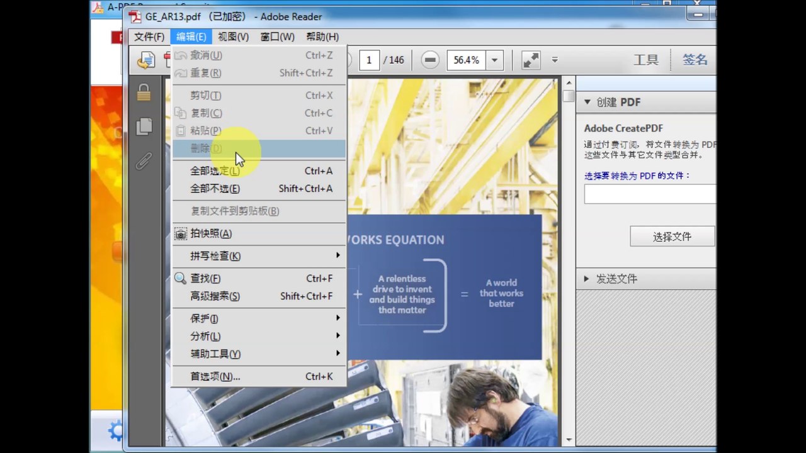Click the 选择要转换为 PDF 的文件 label

point(637,176)
